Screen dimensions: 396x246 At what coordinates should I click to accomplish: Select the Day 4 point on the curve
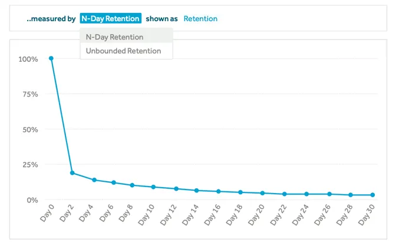point(94,180)
